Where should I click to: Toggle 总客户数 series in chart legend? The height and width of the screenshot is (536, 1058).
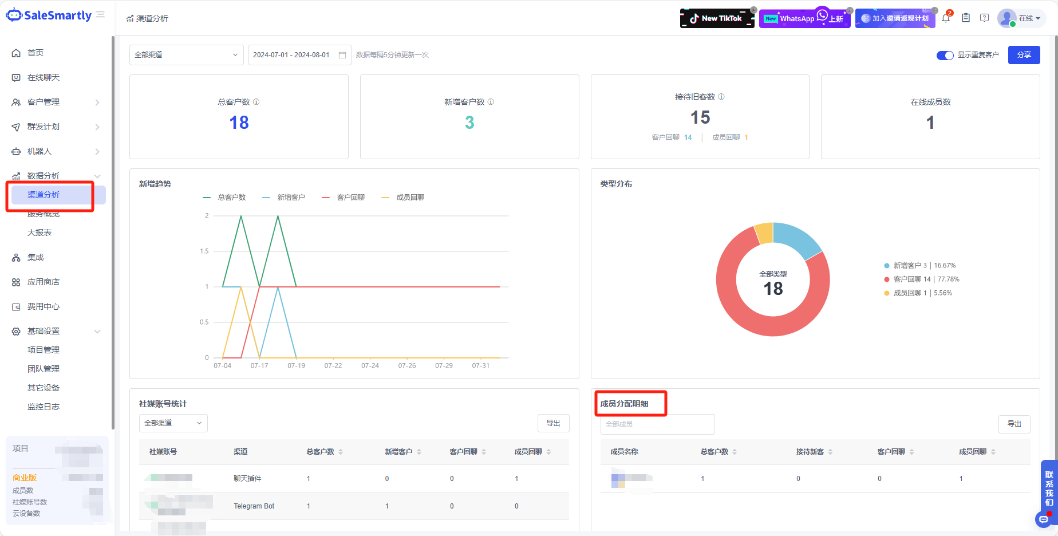224,198
